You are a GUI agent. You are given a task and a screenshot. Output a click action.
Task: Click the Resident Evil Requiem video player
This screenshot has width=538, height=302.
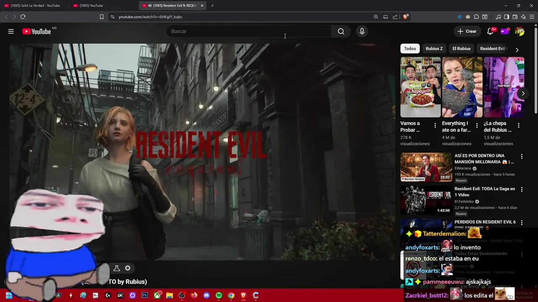[202, 151]
